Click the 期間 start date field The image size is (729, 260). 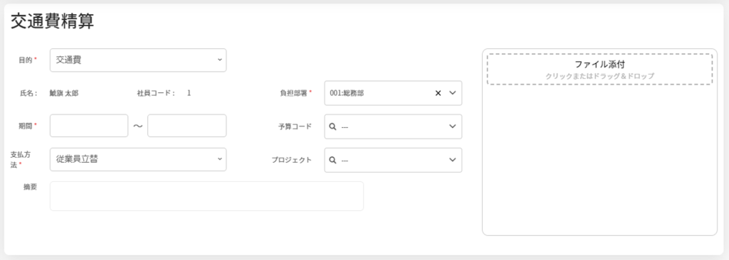89,126
